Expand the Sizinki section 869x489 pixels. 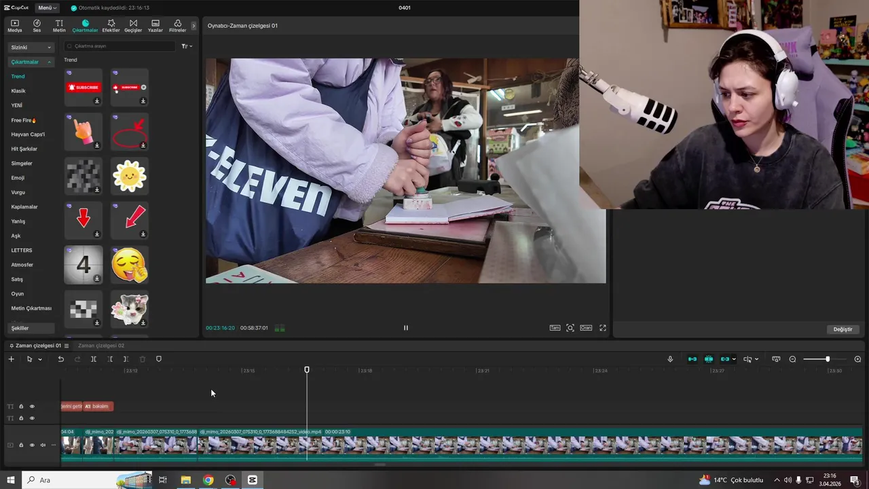[x=31, y=48]
